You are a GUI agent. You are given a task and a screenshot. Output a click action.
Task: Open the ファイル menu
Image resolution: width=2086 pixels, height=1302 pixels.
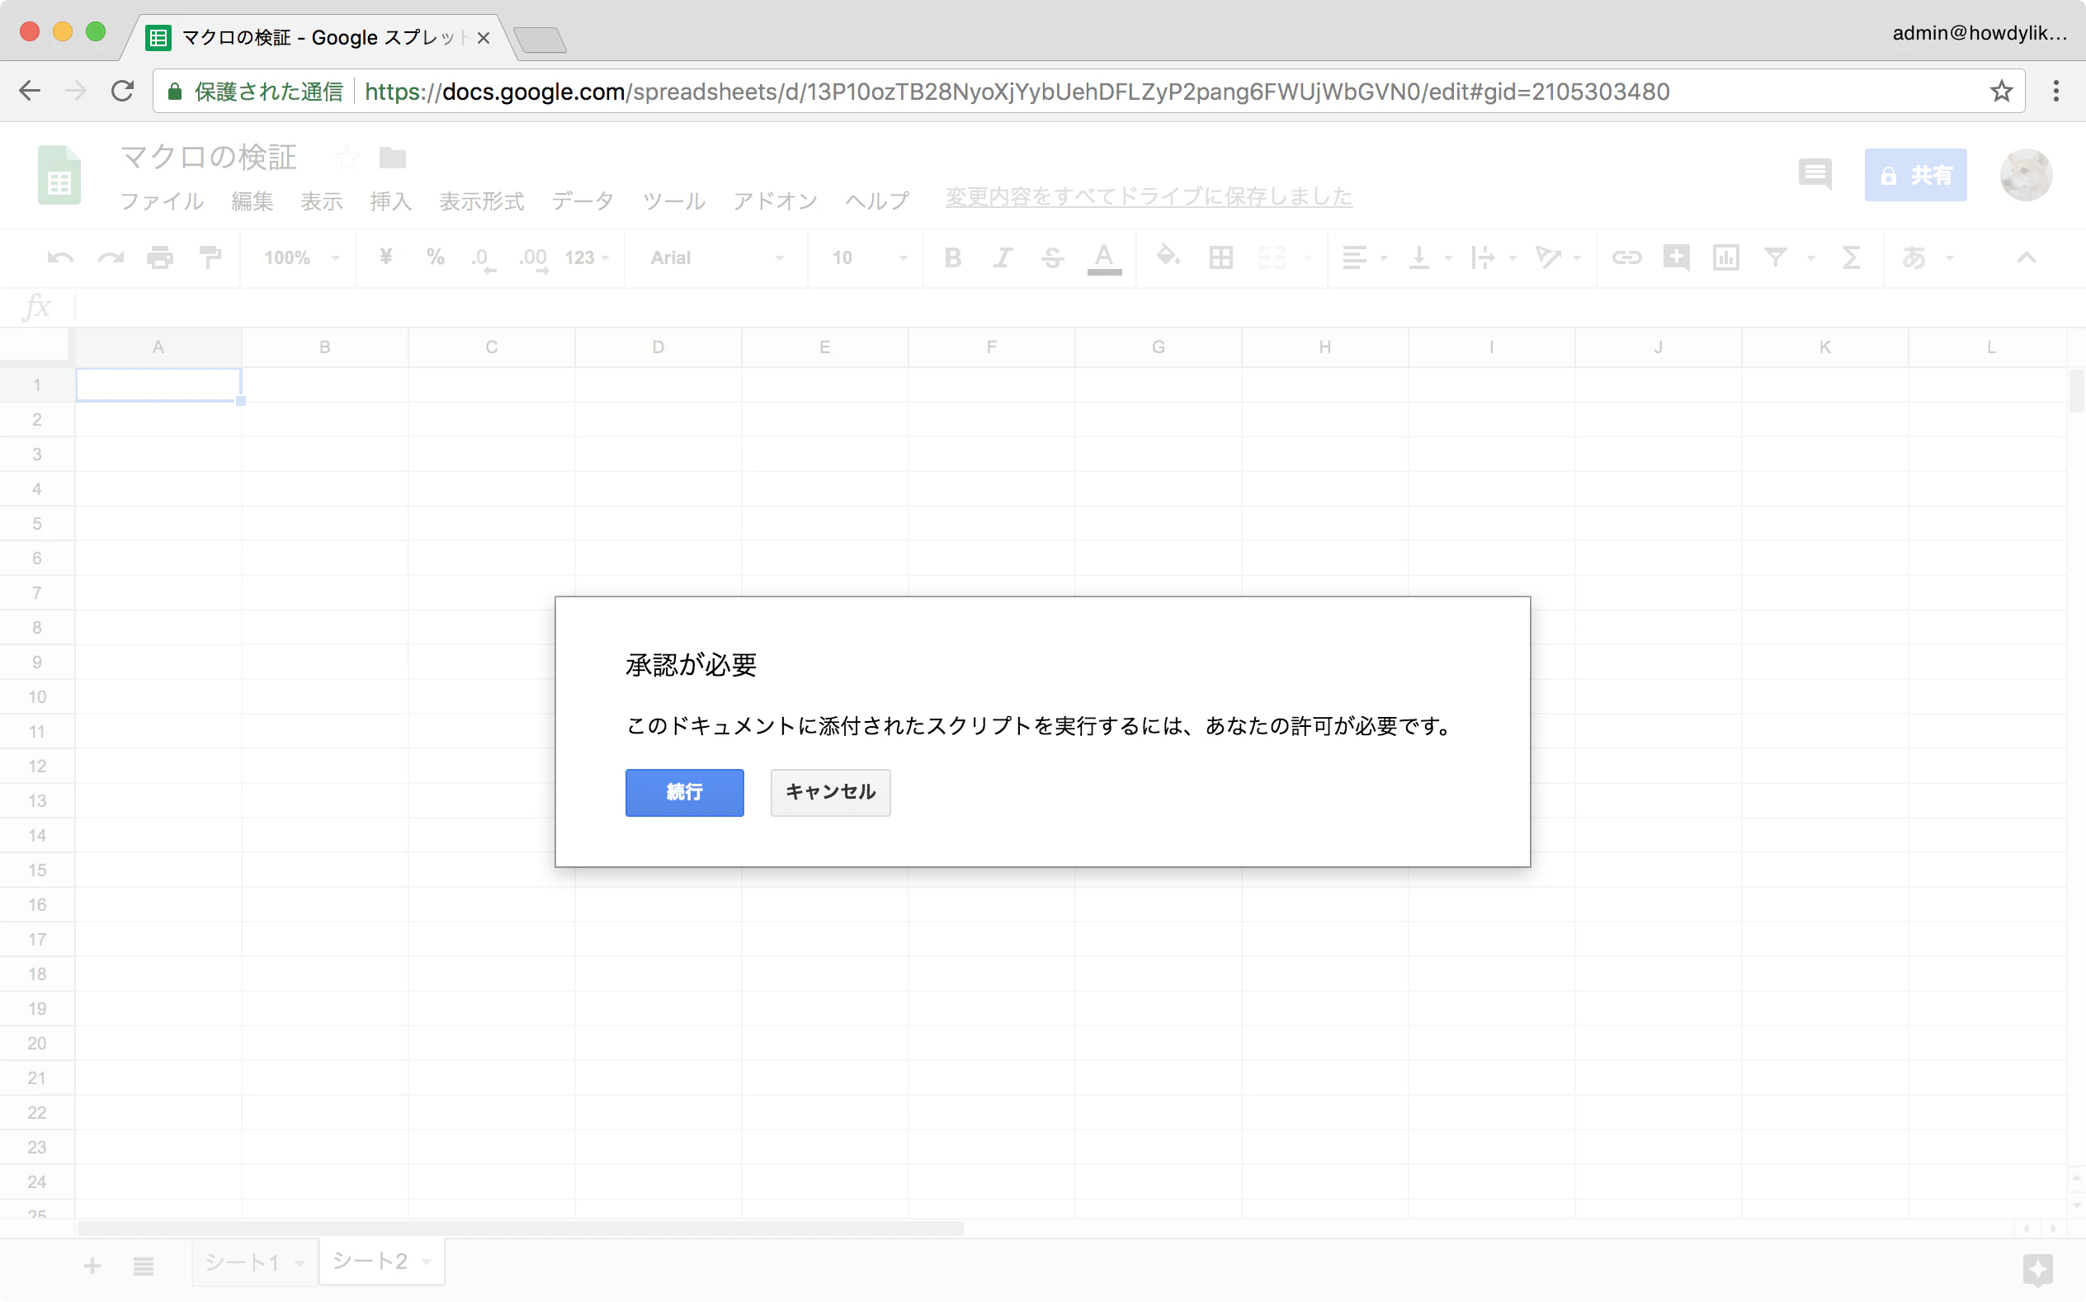click(x=162, y=201)
